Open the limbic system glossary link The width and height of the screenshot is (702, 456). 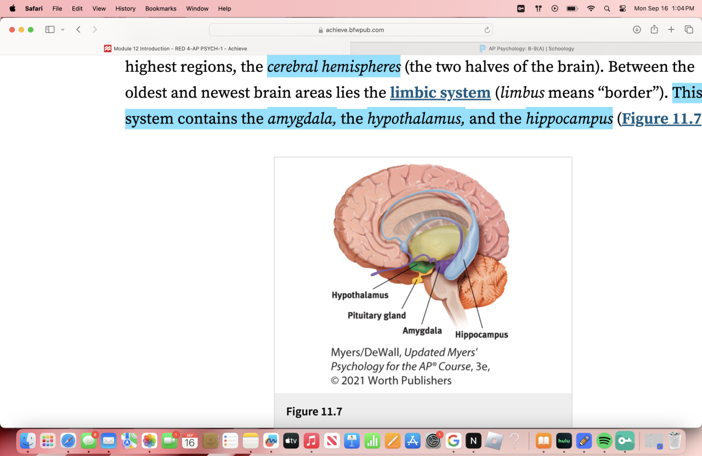tap(440, 93)
